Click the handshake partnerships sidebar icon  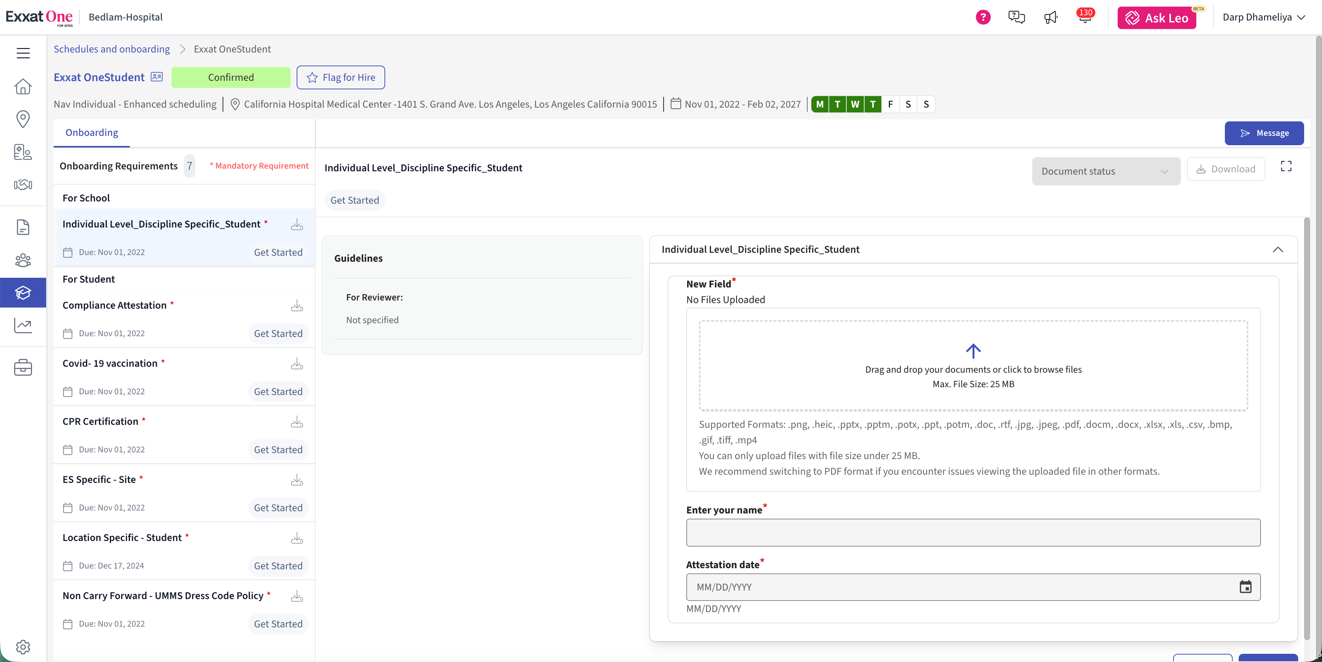point(23,185)
